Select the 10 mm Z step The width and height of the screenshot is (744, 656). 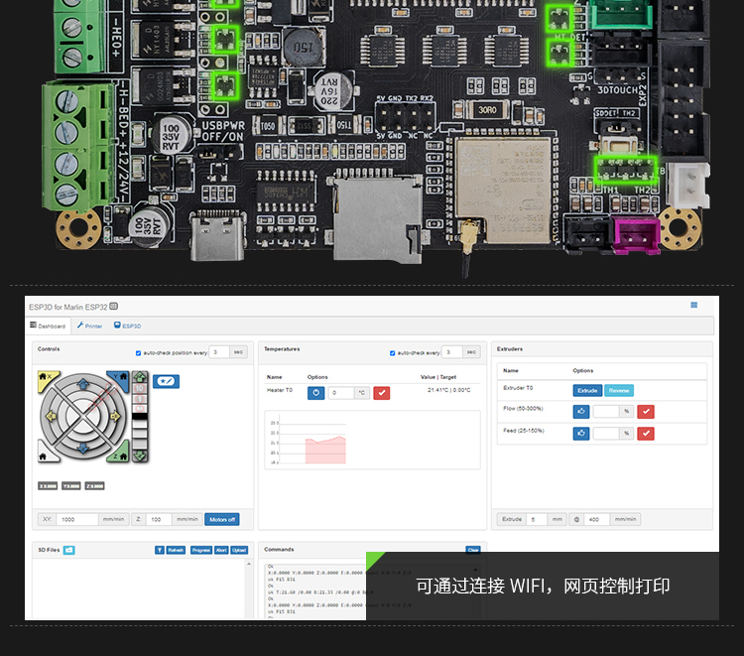[140, 389]
